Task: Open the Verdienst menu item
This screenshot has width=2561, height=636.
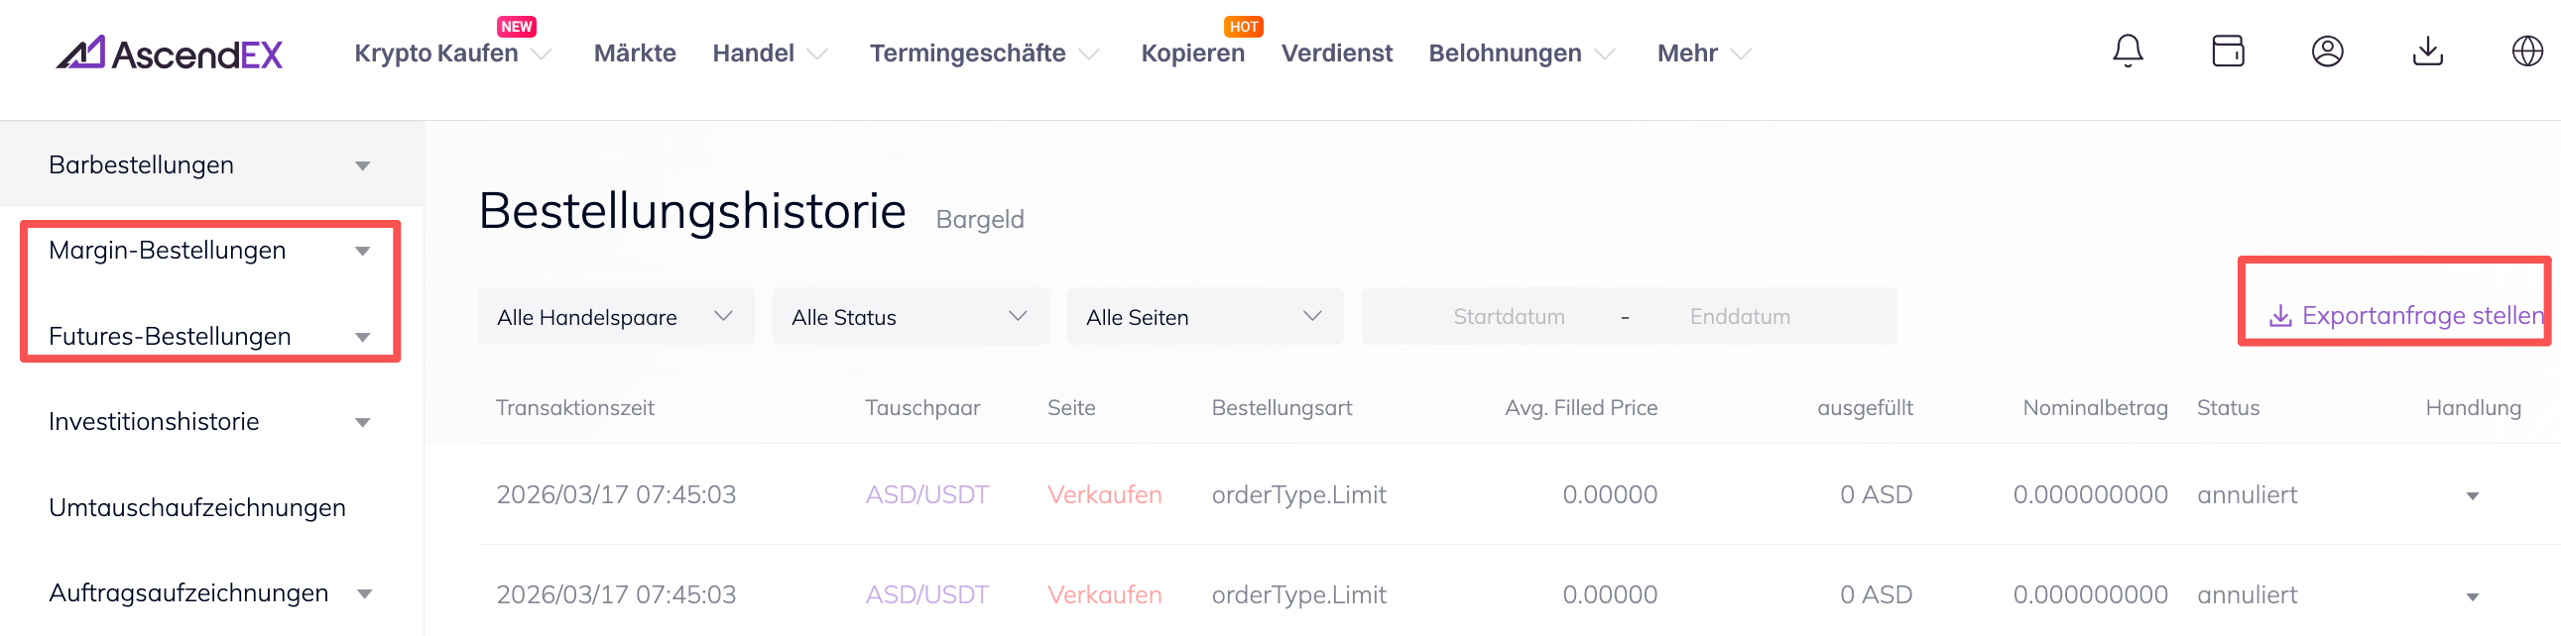Action: [x=1336, y=53]
